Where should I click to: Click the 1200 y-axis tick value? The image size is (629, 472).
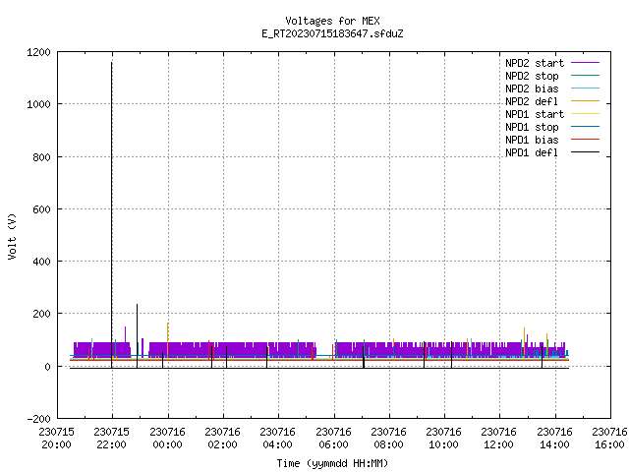tap(38, 52)
